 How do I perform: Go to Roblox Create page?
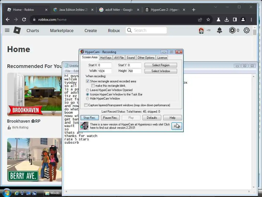tap(91, 31)
